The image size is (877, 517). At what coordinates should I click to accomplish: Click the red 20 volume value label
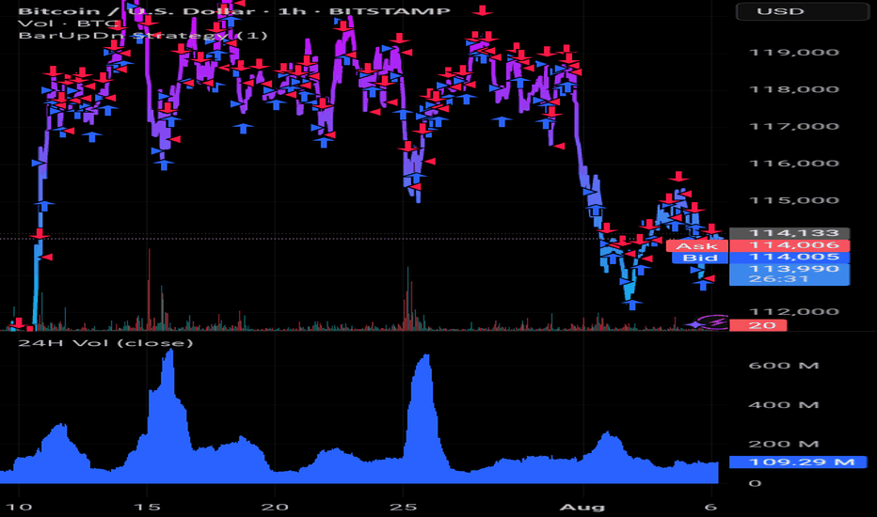tap(757, 325)
